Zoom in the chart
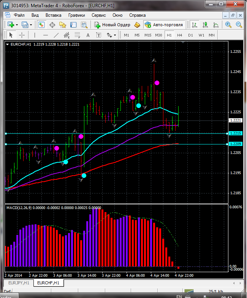 (x=228, y=25)
